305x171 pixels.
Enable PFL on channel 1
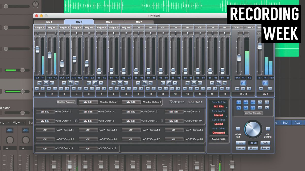tap(39, 83)
